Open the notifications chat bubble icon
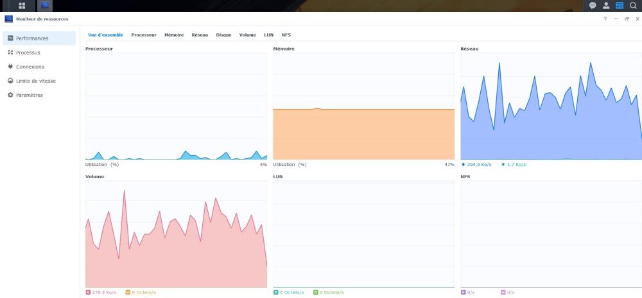The width and height of the screenshot is (642, 298). (593, 5)
